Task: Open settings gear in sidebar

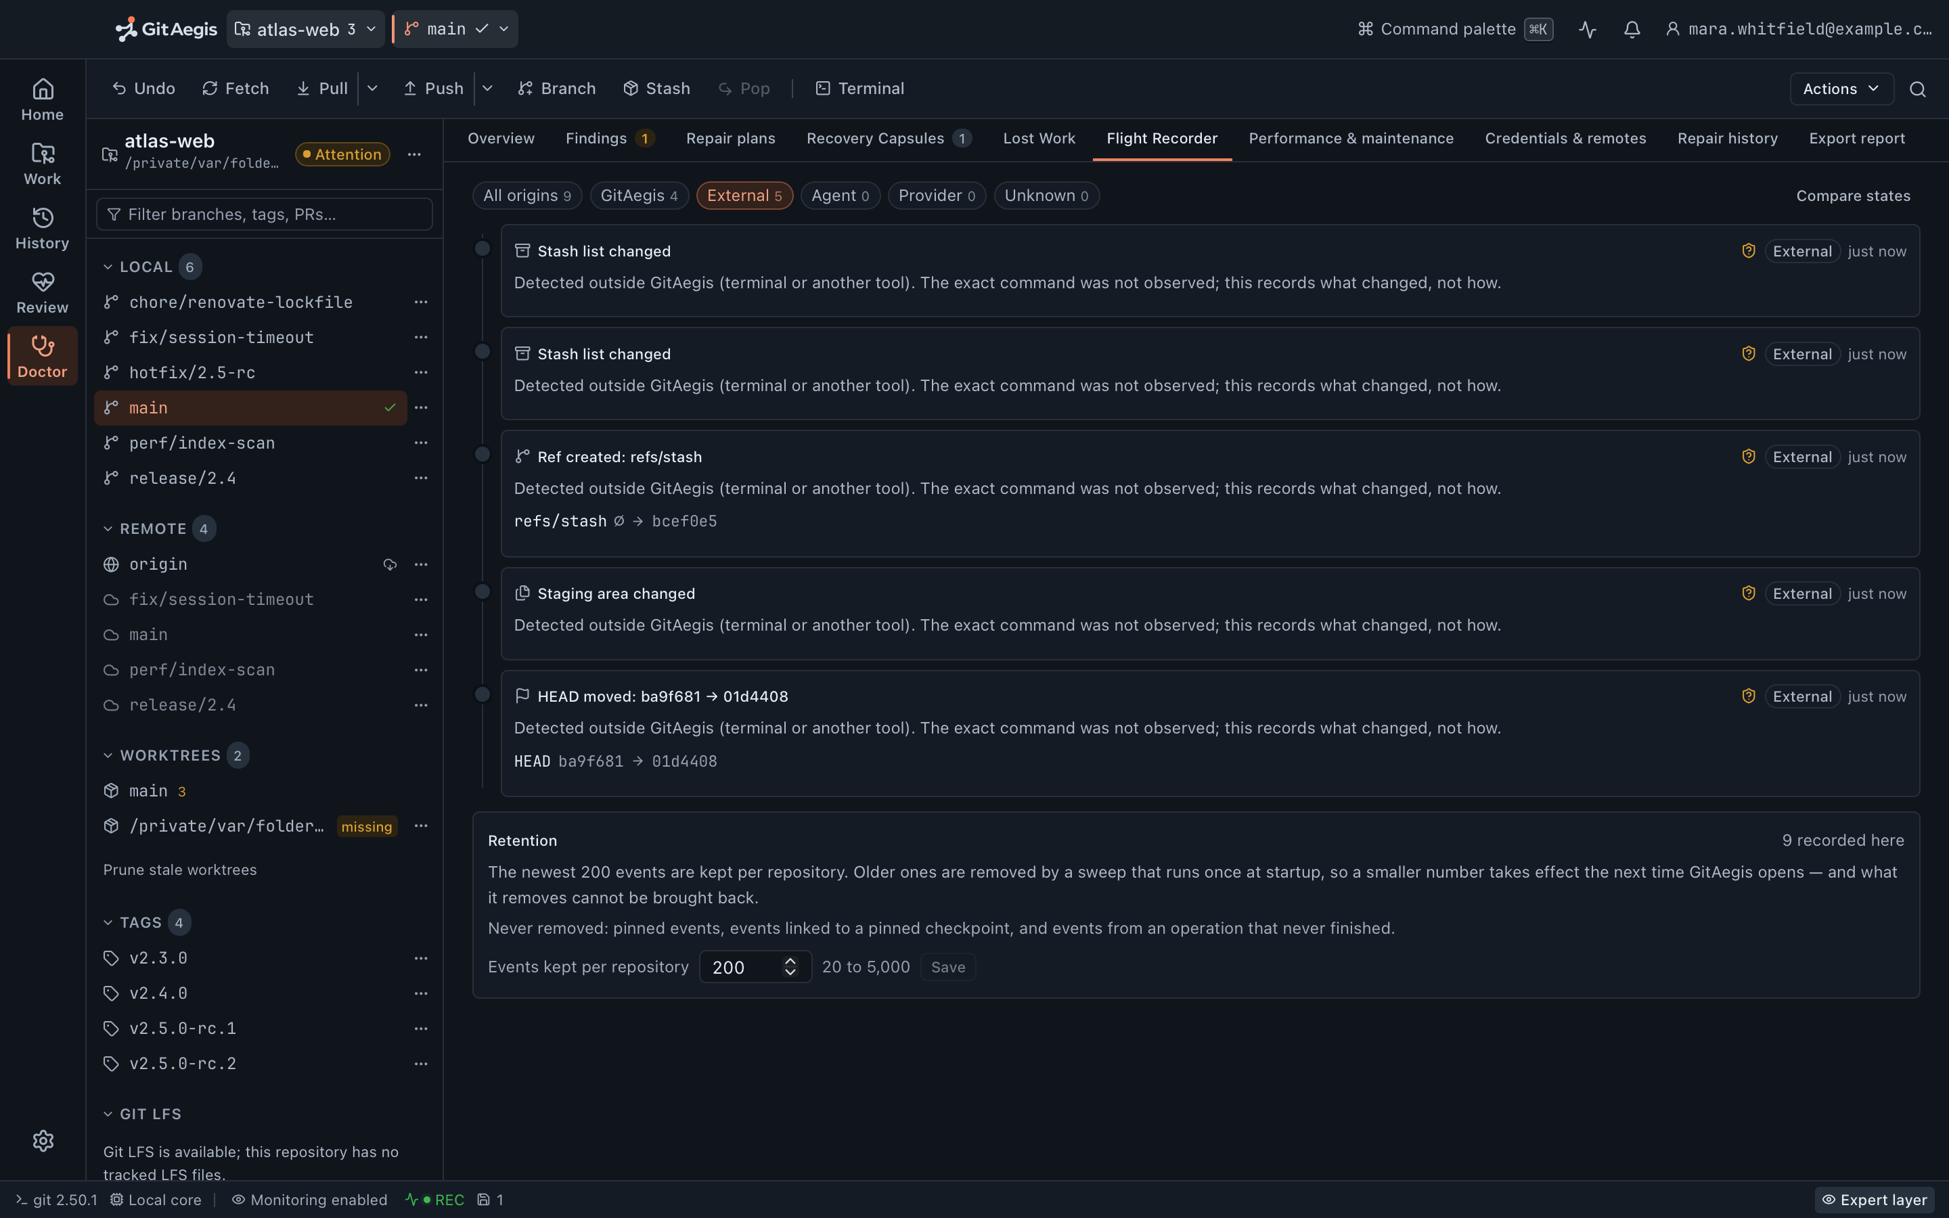Action: click(43, 1141)
